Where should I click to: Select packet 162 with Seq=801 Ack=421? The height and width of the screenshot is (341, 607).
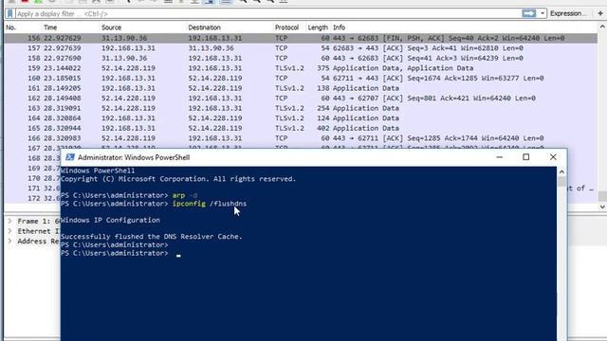coord(301,99)
